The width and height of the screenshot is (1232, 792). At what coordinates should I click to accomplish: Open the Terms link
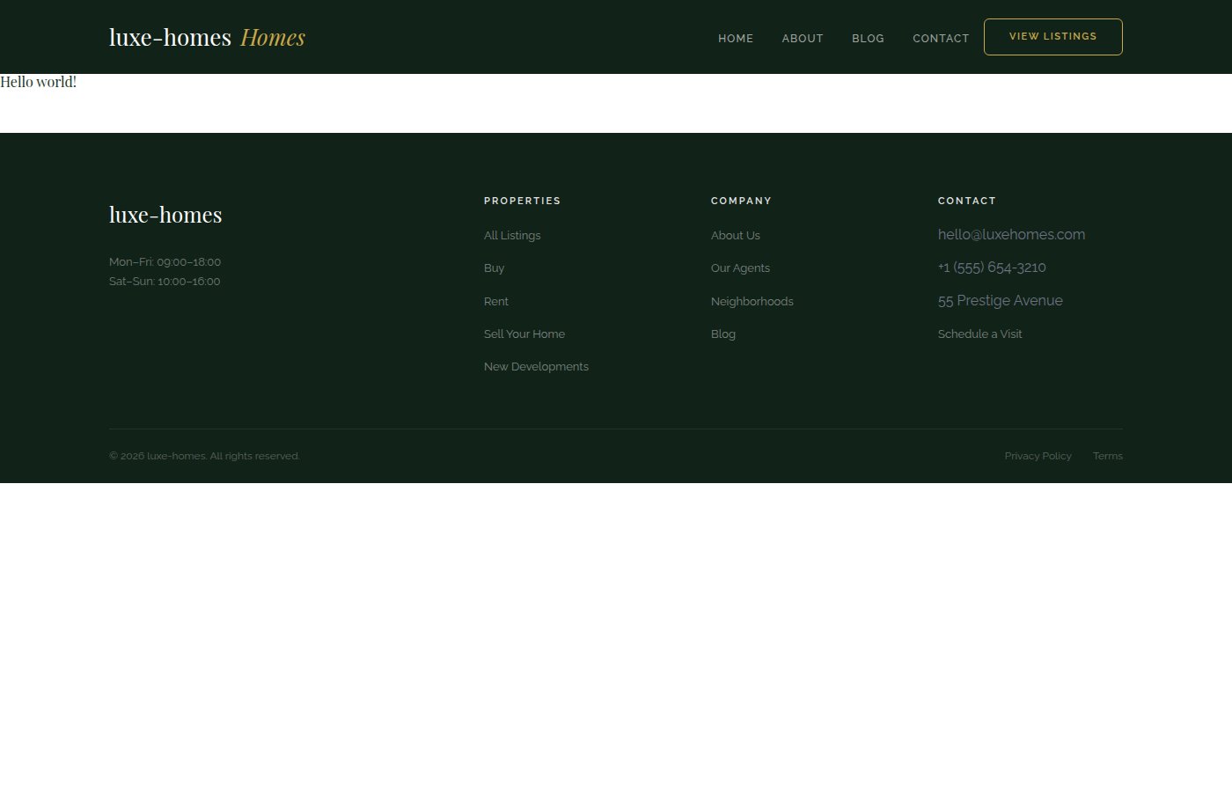click(x=1108, y=456)
